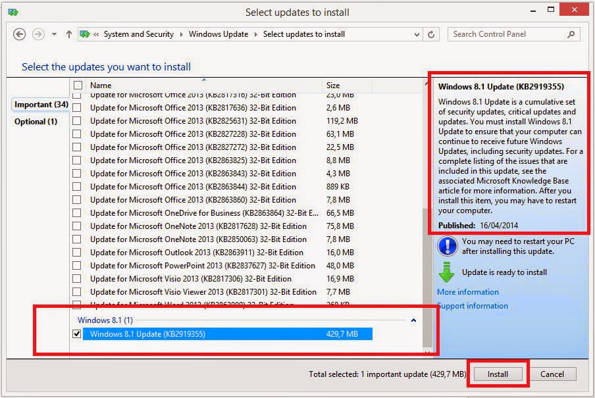This screenshot has height=398, width=595.
Task: Check Office 2013 KB2817636 update
Action: pyautogui.click(x=76, y=108)
